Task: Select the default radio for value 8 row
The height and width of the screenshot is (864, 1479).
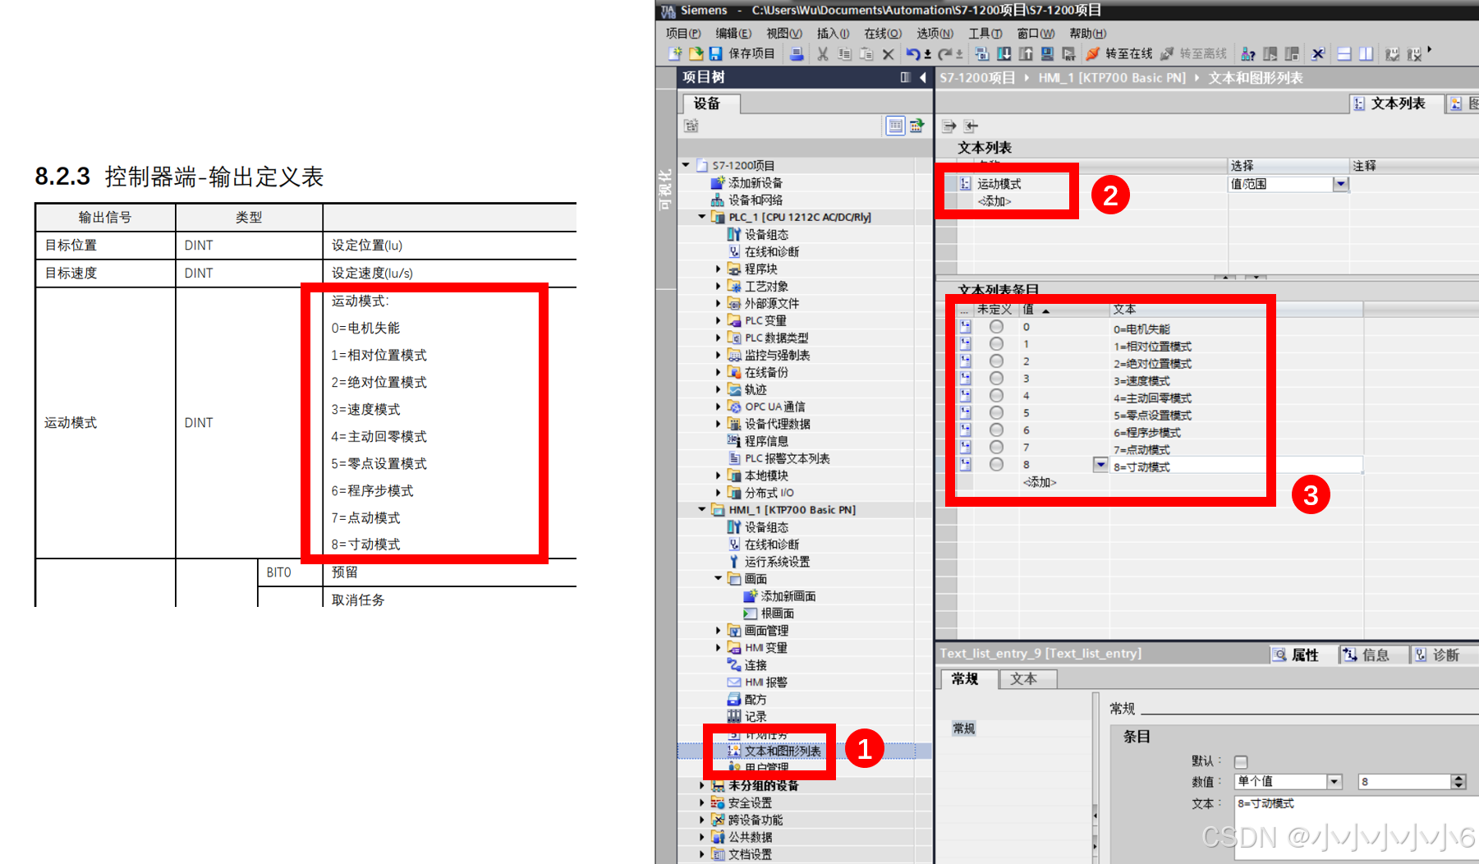Action: [x=996, y=465]
